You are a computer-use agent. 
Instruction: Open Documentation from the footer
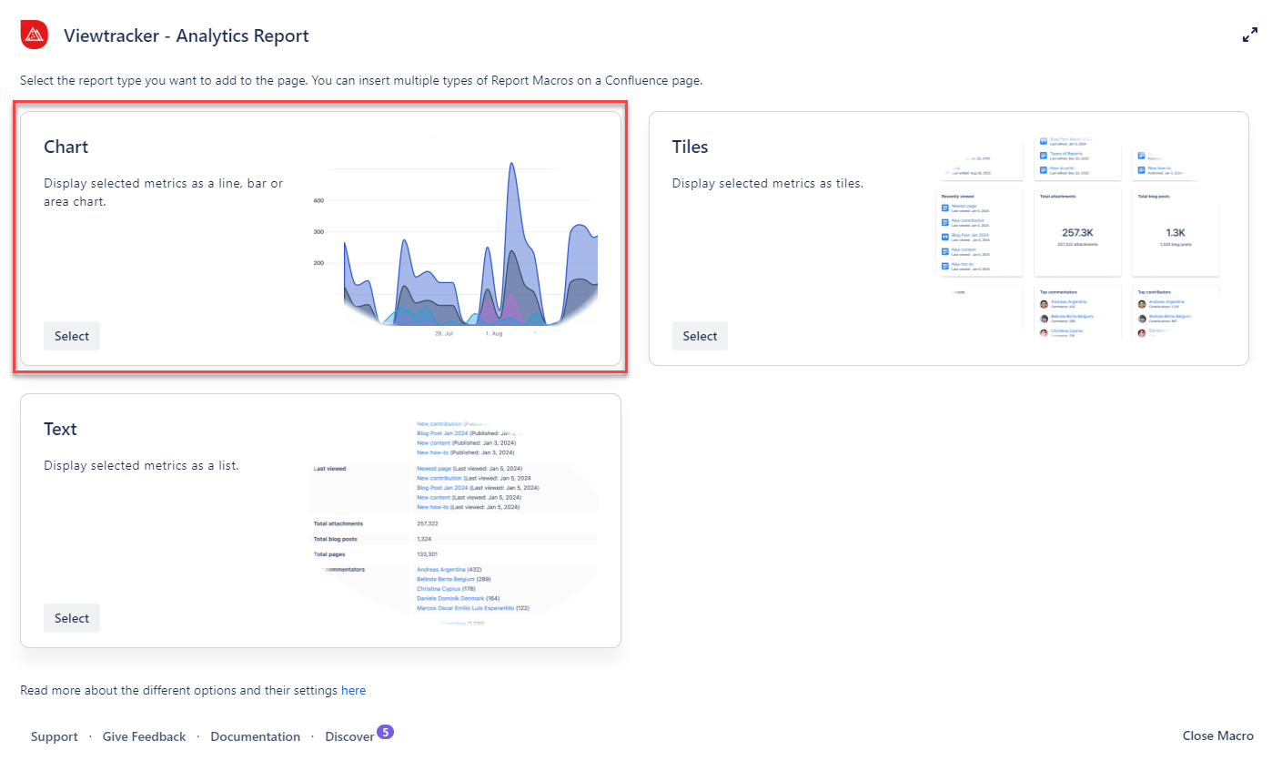(x=255, y=736)
